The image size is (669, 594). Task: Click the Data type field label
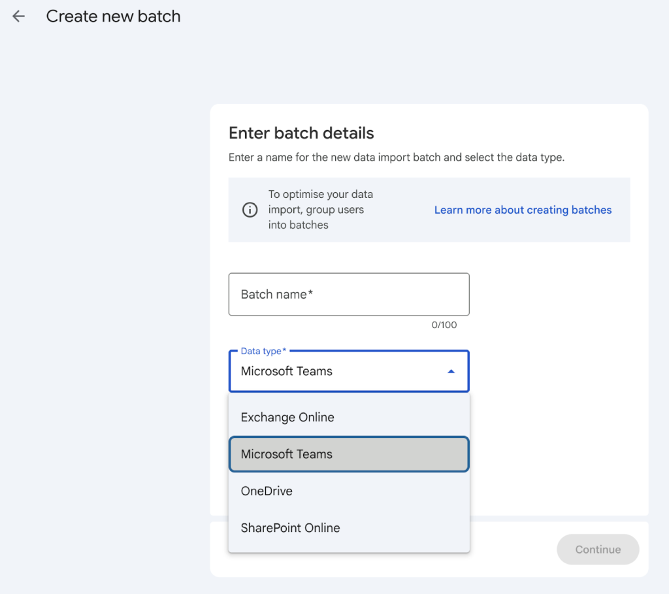coord(263,351)
